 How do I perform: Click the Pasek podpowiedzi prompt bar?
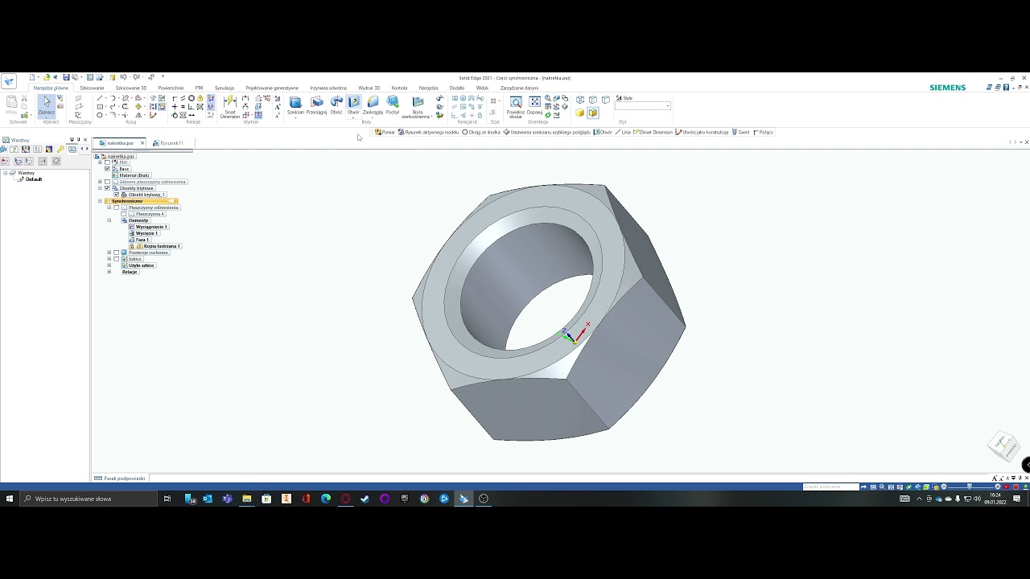120,478
